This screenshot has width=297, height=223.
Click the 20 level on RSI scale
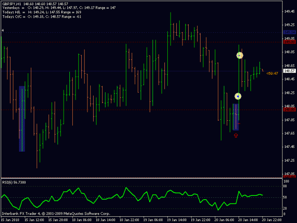click(285, 208)
